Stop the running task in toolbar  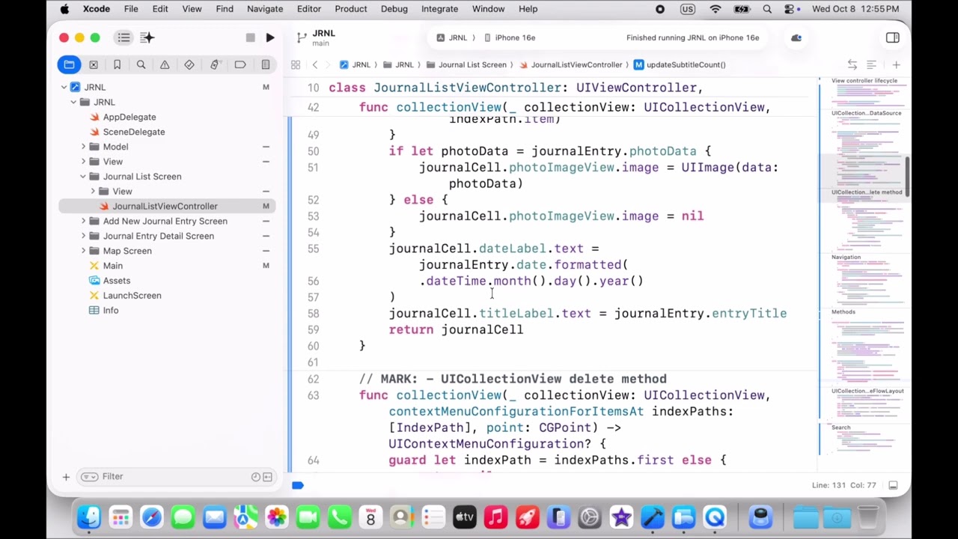(250, 37)
